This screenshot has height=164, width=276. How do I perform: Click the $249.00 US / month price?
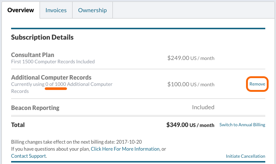click(x=191, y=58)
